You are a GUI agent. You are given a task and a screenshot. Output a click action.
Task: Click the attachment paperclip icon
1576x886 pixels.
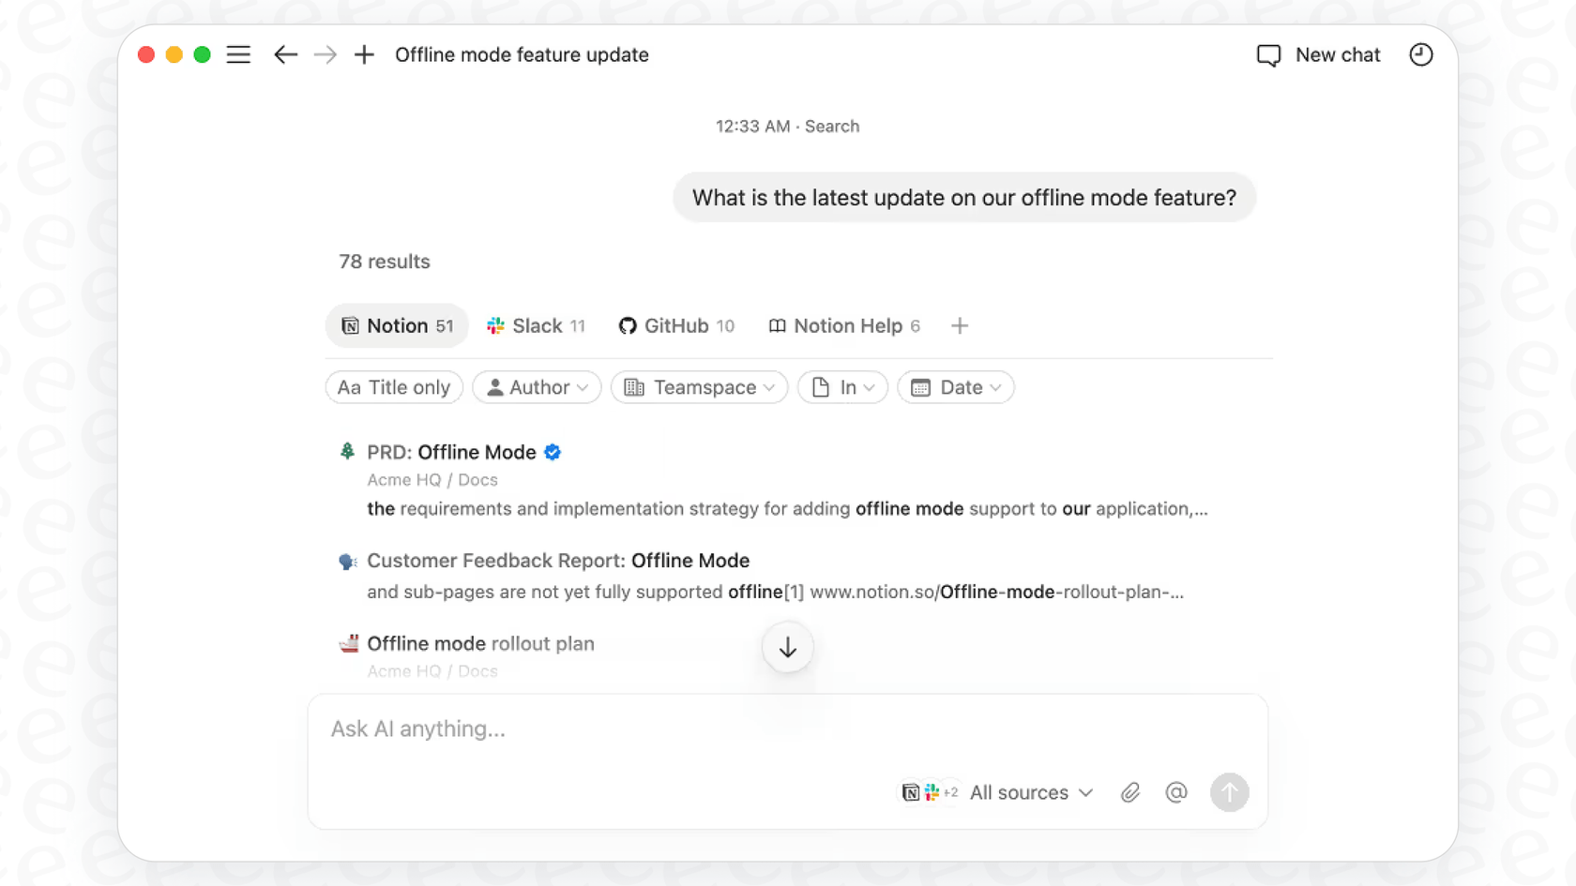pos(1129,792)
